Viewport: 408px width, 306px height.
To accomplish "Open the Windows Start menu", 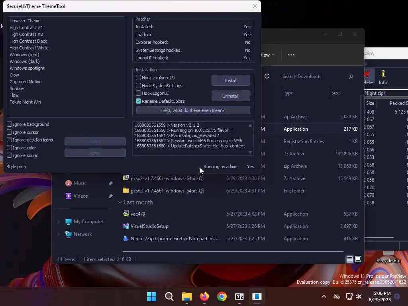I will (x=151, y=296).
